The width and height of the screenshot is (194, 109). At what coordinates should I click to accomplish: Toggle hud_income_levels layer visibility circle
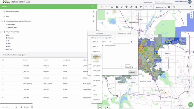click(4, 32)
